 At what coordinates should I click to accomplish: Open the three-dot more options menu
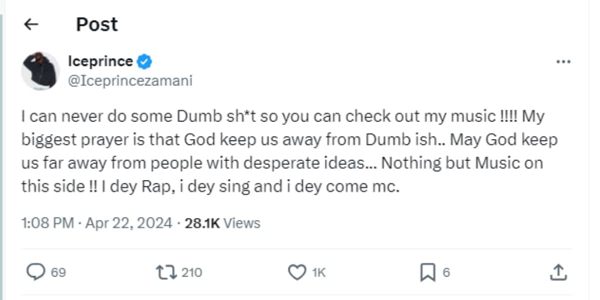coord(563,62)
